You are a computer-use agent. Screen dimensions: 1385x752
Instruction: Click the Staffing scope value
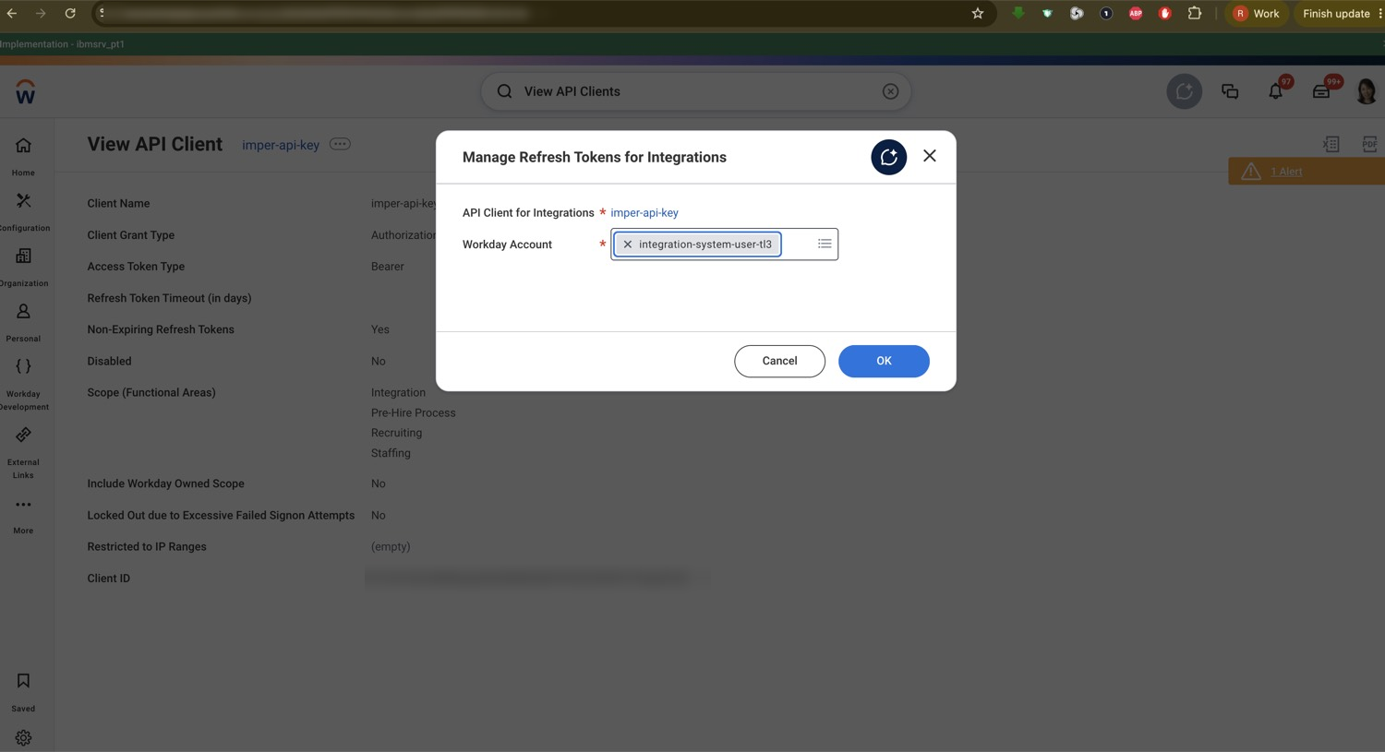click(x=391, y=453)
